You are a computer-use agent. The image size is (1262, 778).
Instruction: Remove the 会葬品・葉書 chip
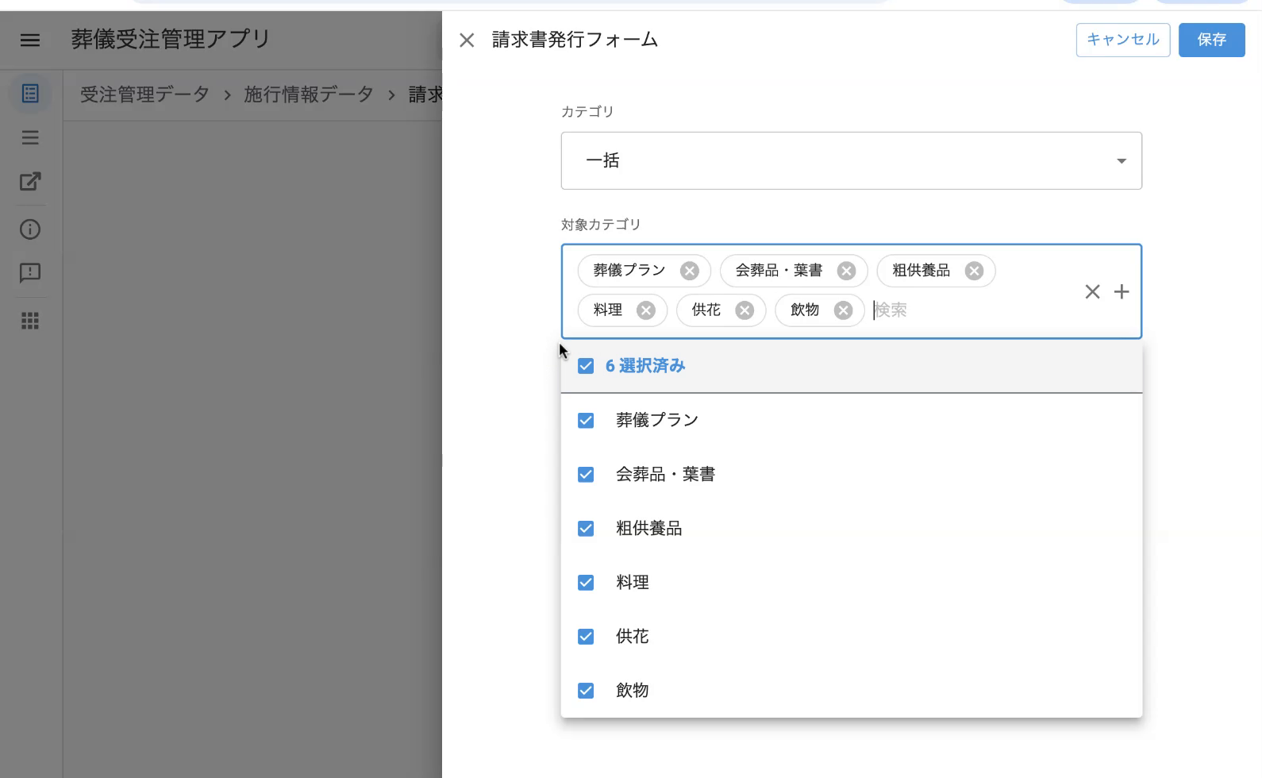click(847, 271)
